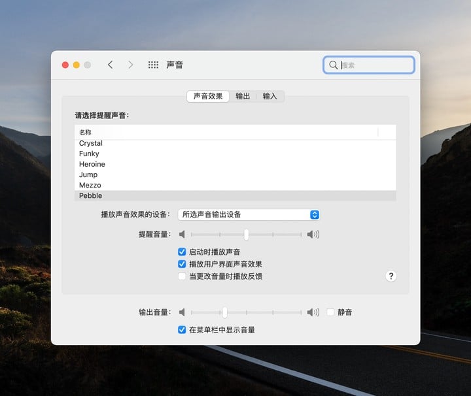Viewport: 471px width, 396px height.
Task: Open the show-all preferences grid icon
Action: tap(153, 65)
